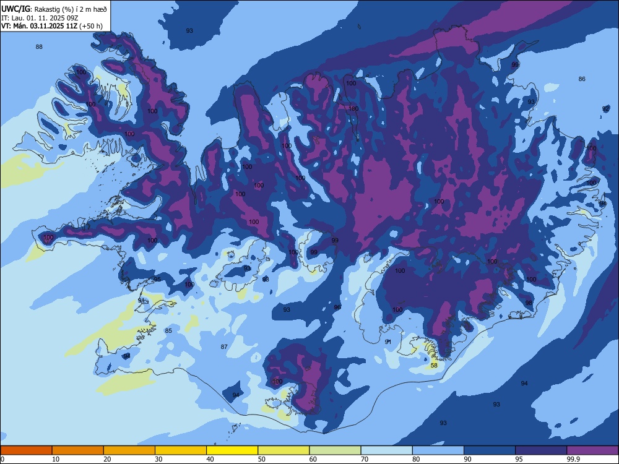The image size is (619, 464).
Task: Click the legend tick label "50"
Action: [262, 459]
